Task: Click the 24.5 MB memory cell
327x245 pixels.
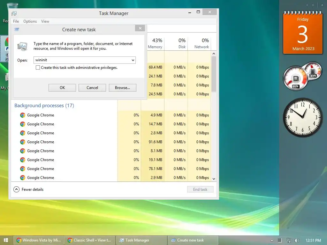Action: pos(156,94)
